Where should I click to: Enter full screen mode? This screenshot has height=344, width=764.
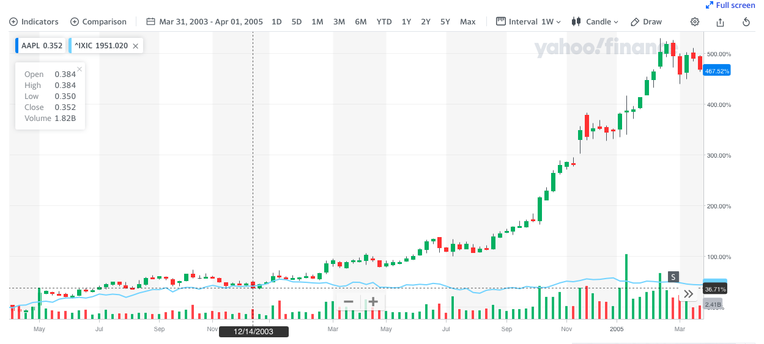coord(730,5)
